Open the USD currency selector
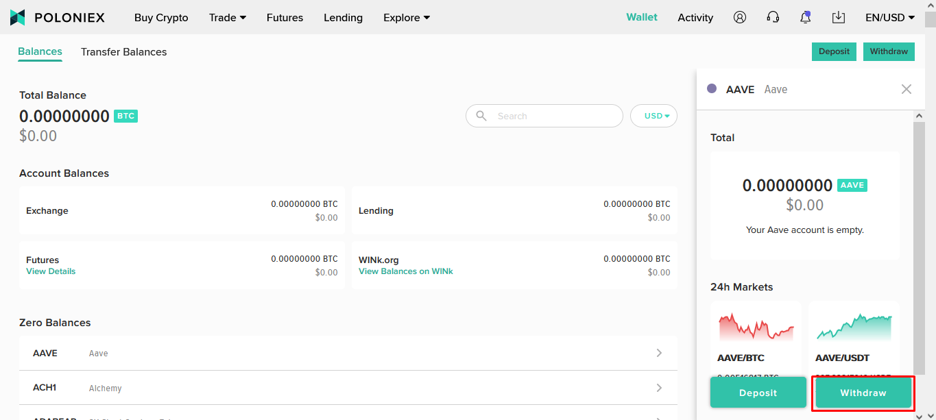This screenshot has width=936, height=420. [x=653, y=116]
